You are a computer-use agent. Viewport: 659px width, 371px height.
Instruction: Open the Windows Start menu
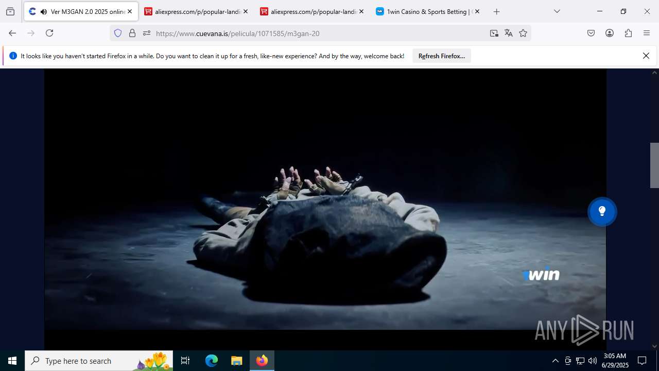pos(12,361)
